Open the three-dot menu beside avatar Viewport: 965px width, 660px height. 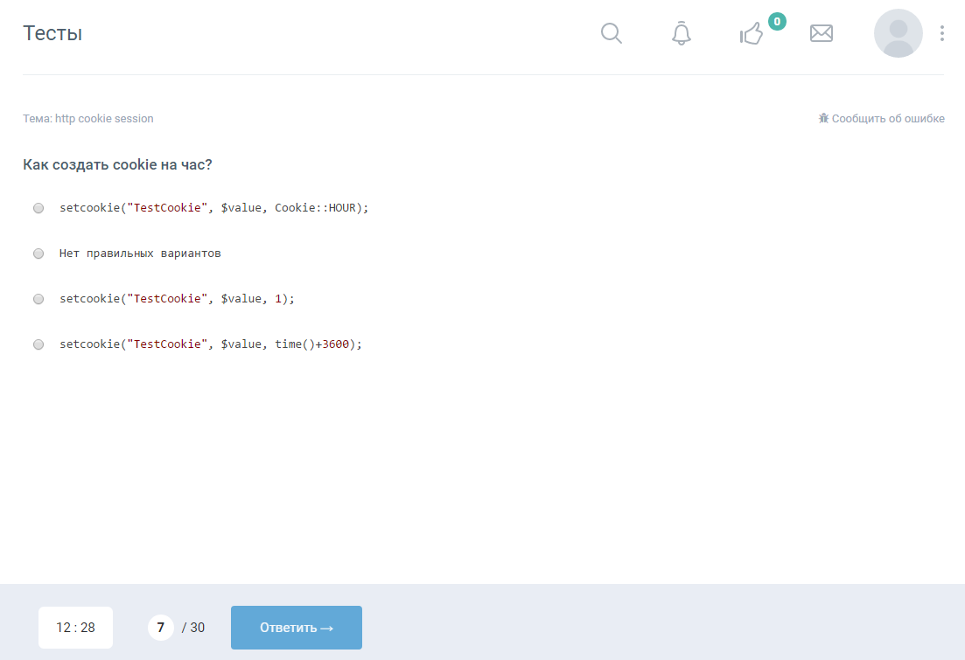941,33
